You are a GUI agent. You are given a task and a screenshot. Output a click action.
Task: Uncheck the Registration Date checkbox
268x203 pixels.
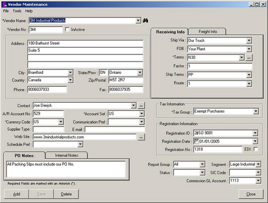(x=197, y=141)
